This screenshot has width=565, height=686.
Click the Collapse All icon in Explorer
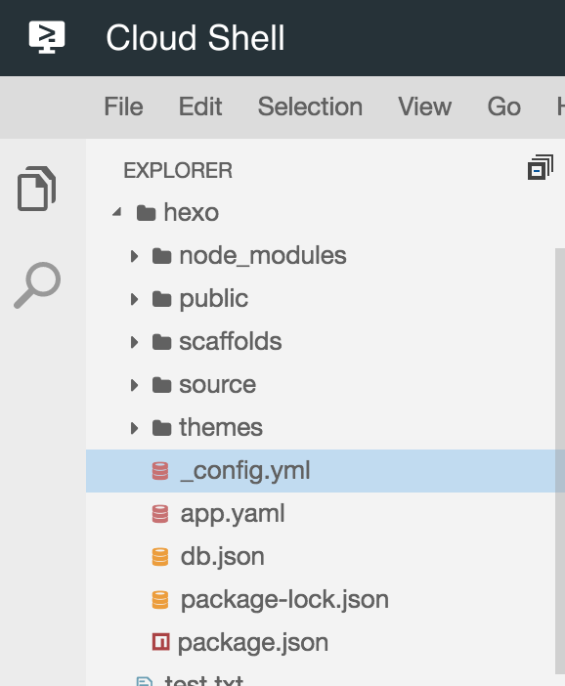coord(541,167)
